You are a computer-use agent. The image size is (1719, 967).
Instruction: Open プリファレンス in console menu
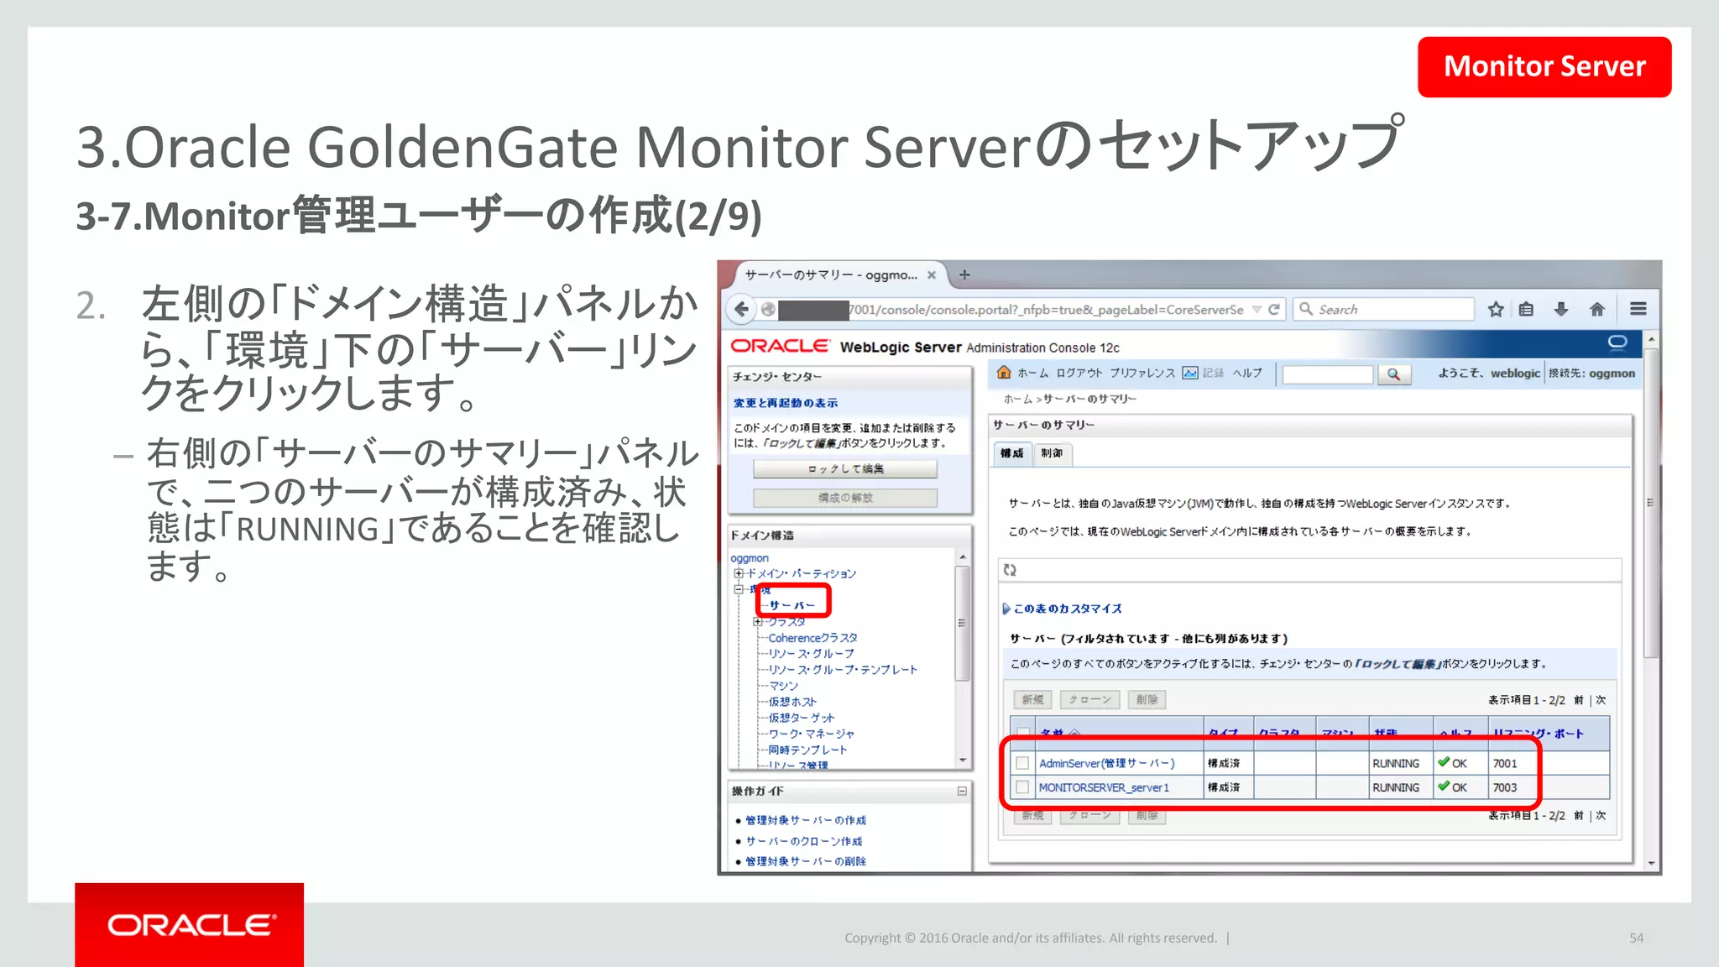tap(1142, 373)
